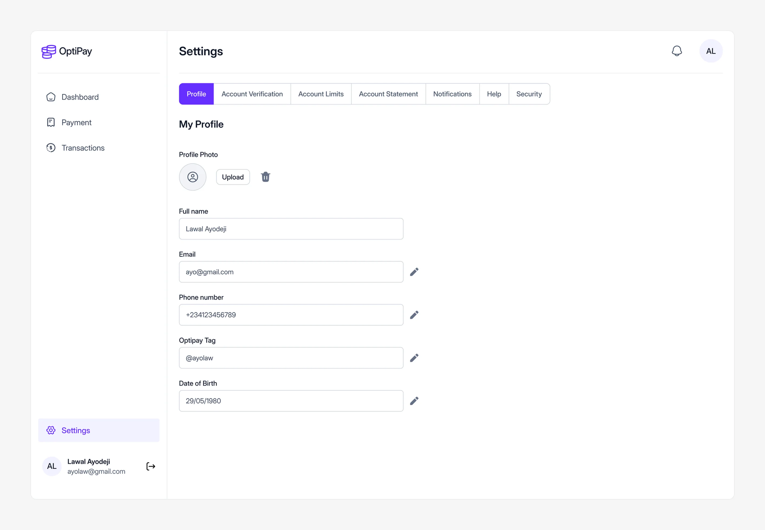Edit the Email field pencil icon
The width and height of the screenshot is (765, 530).
click(414, 272)
